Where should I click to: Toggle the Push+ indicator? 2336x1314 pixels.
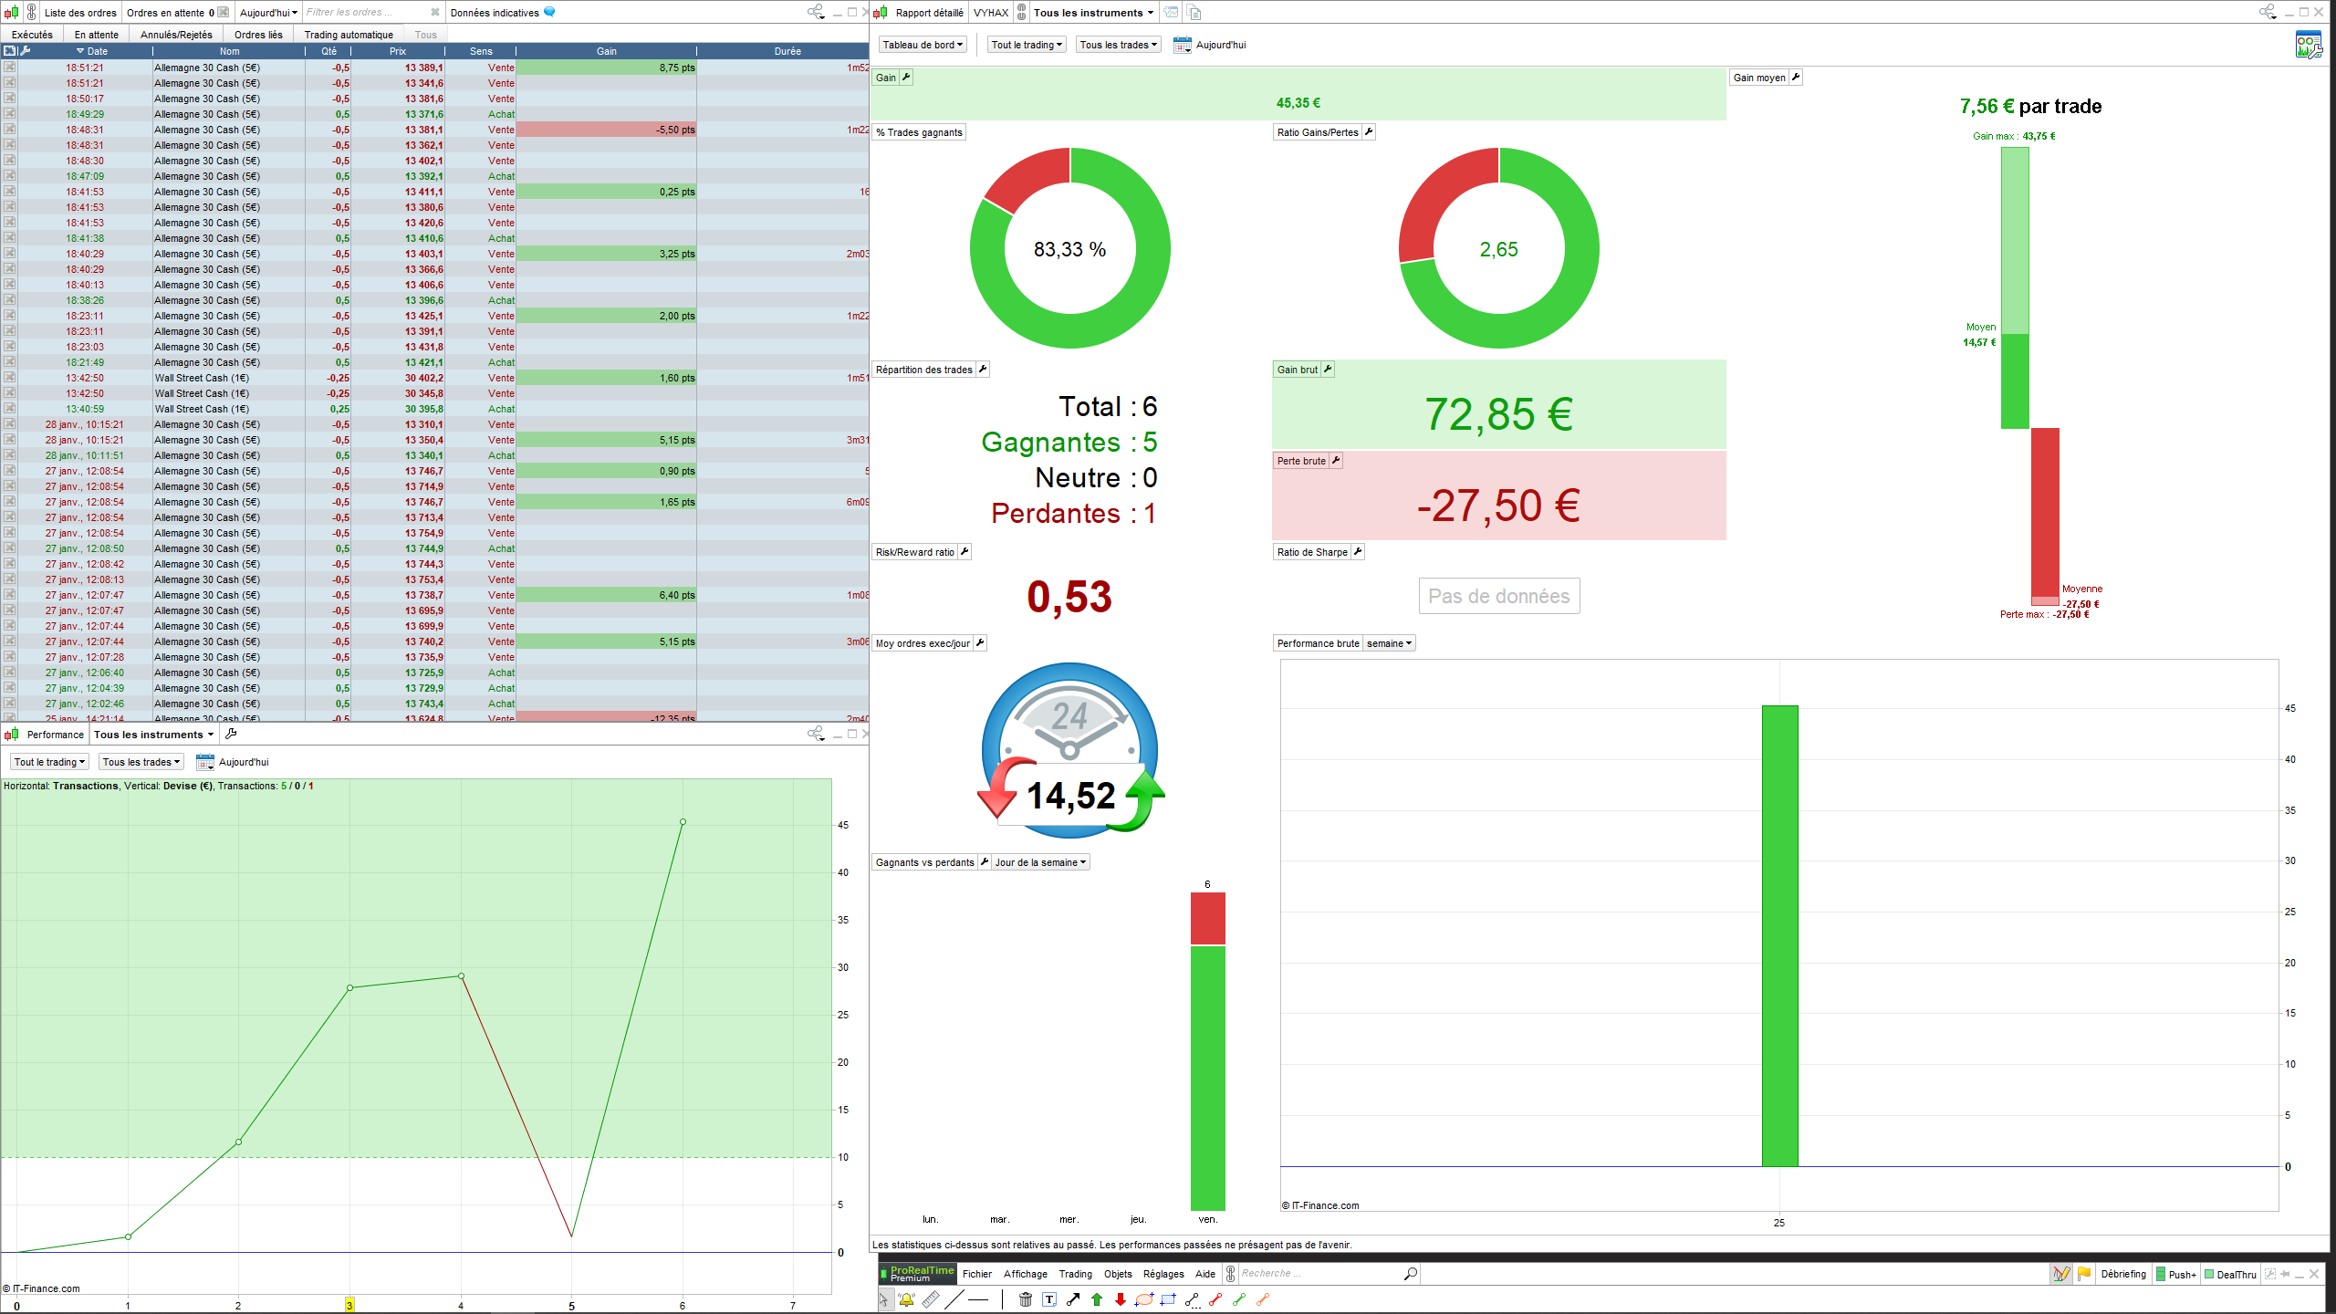click(2176, 1274)
